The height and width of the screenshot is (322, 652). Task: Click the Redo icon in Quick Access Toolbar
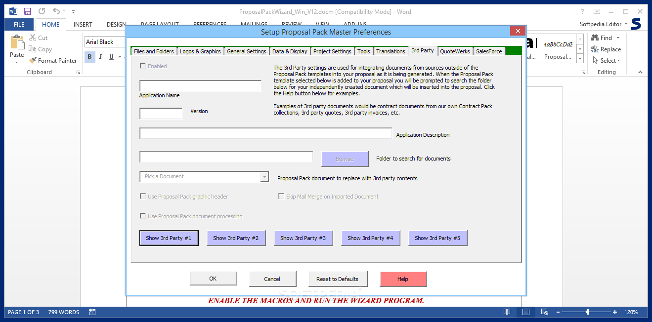[42, 11]
